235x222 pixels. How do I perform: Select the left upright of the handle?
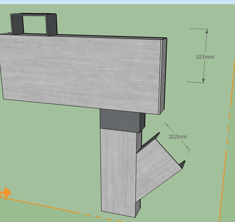pos(17,26)
